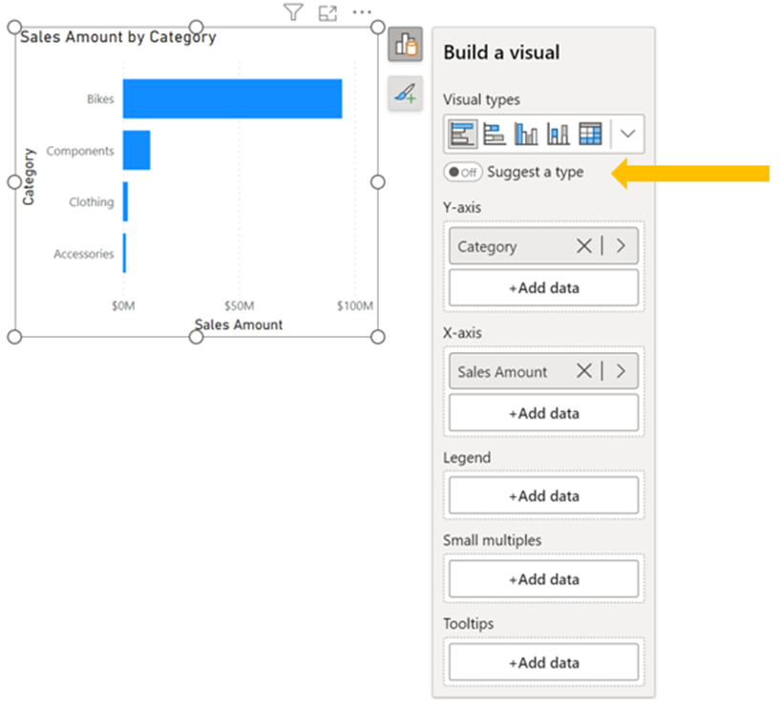Expand the Category field options chevron
The image size is (779, 709).
(x=621, y=246)
